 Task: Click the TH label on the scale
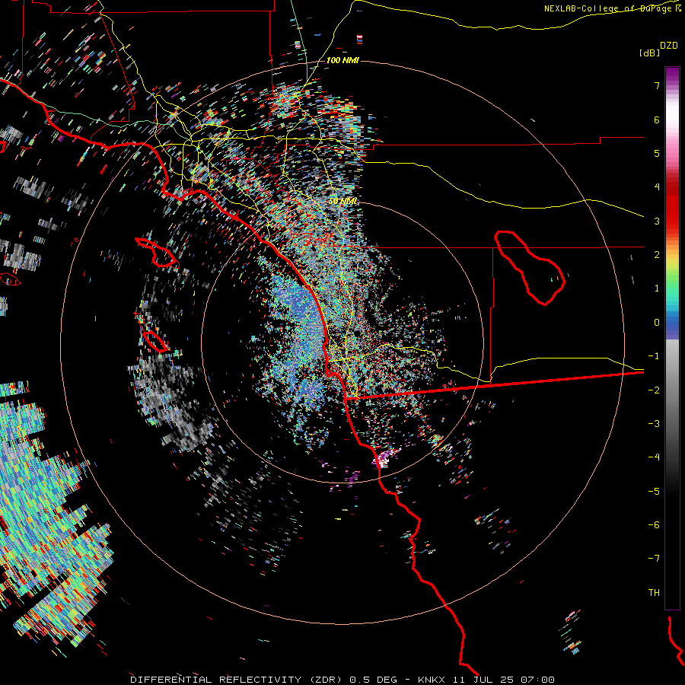point(654,593)
